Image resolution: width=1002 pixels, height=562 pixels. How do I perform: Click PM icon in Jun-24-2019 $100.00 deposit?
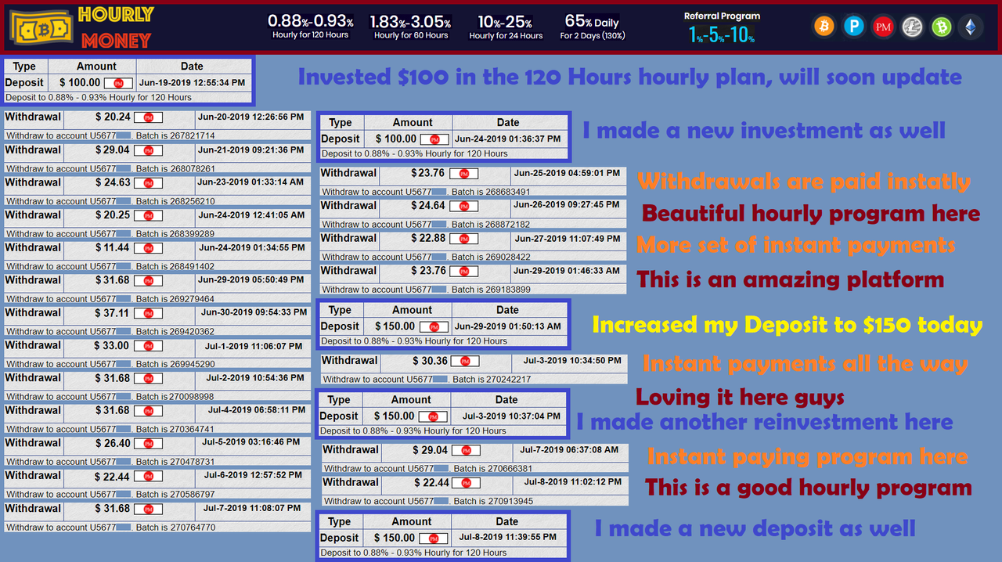tap(434, 139)
